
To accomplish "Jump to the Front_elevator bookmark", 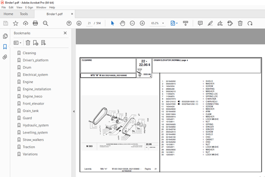I will coord(33,104).
